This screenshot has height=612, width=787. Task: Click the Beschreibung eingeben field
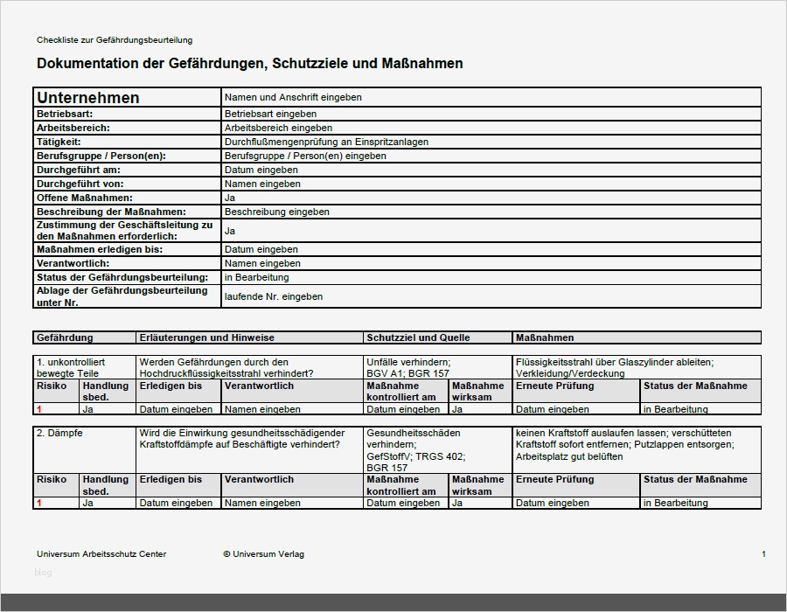tap(275, 212)
